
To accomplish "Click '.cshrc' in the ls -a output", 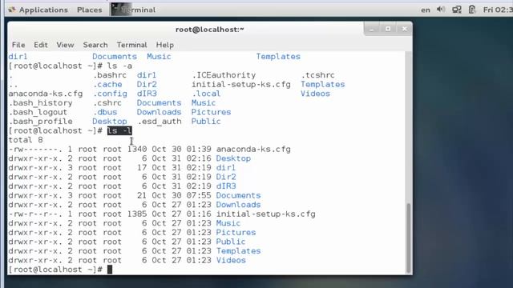I will [x=107, y=103].
